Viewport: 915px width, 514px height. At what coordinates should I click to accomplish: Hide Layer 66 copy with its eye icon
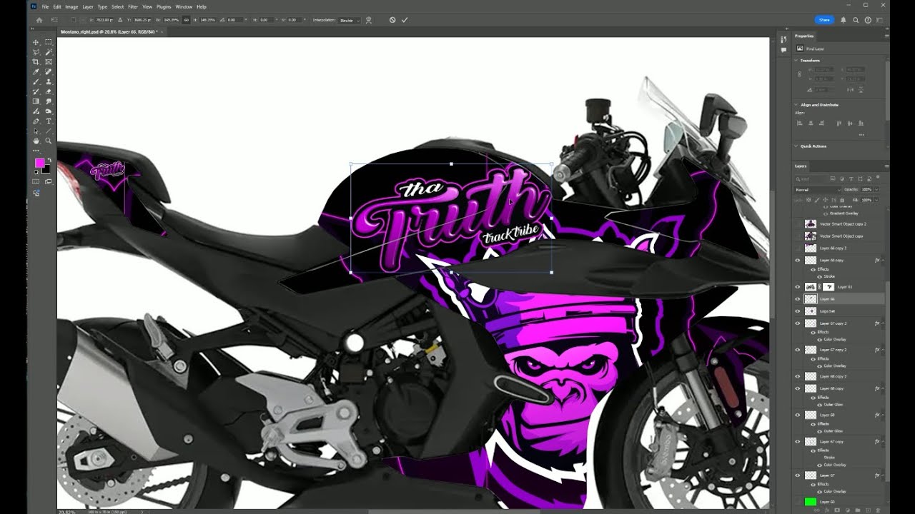(x=798, y=261)
